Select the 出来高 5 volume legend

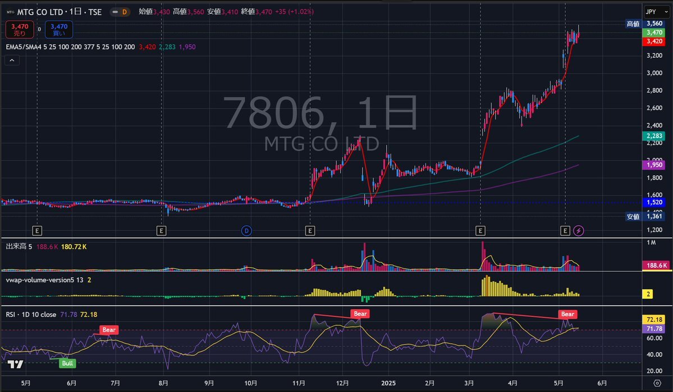click(x=19, y=247)
